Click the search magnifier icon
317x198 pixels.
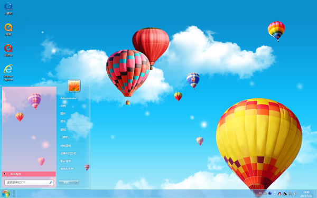pos(51,183)
